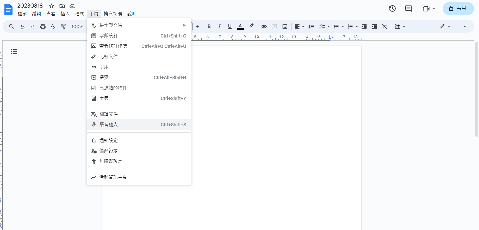Toggle bold formatting

(x=209, y=27)
